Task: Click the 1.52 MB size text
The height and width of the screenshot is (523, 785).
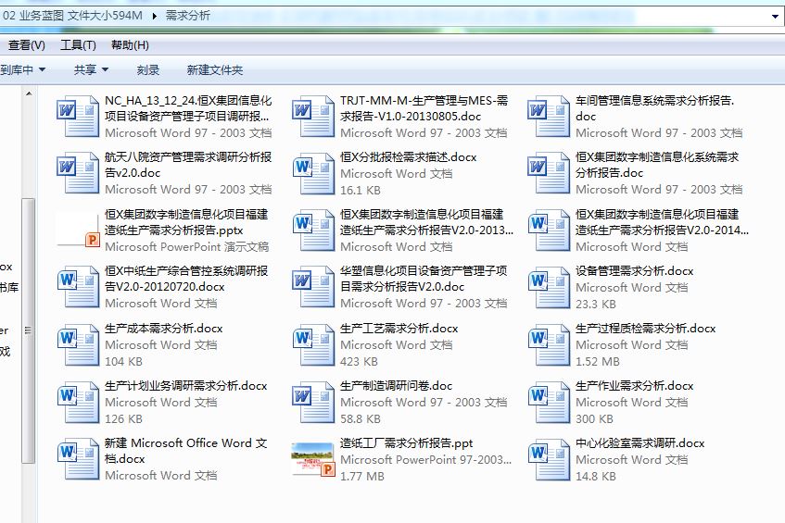Action: tap(598, 362)
